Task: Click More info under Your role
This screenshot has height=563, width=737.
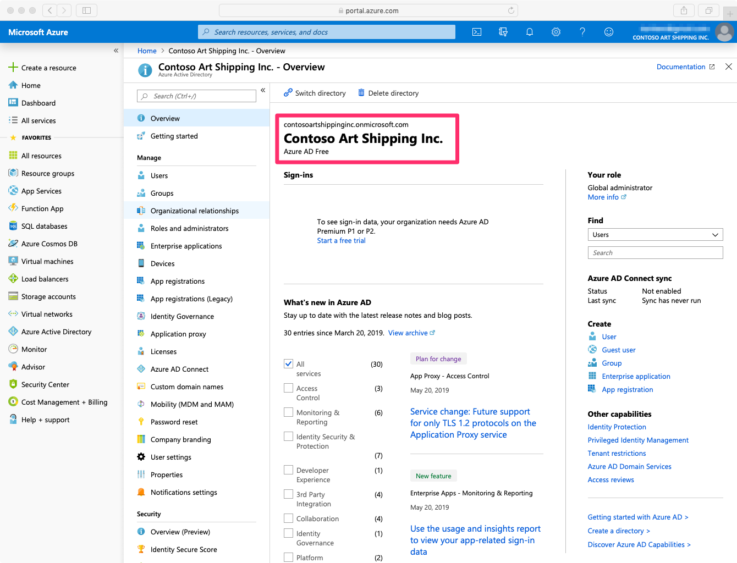Action: pyautogui.click(x=607, y=197)
